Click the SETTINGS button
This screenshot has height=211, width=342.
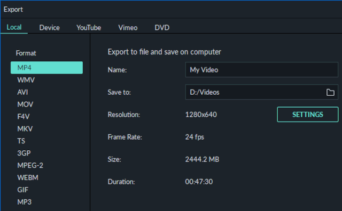pos(308,115)
